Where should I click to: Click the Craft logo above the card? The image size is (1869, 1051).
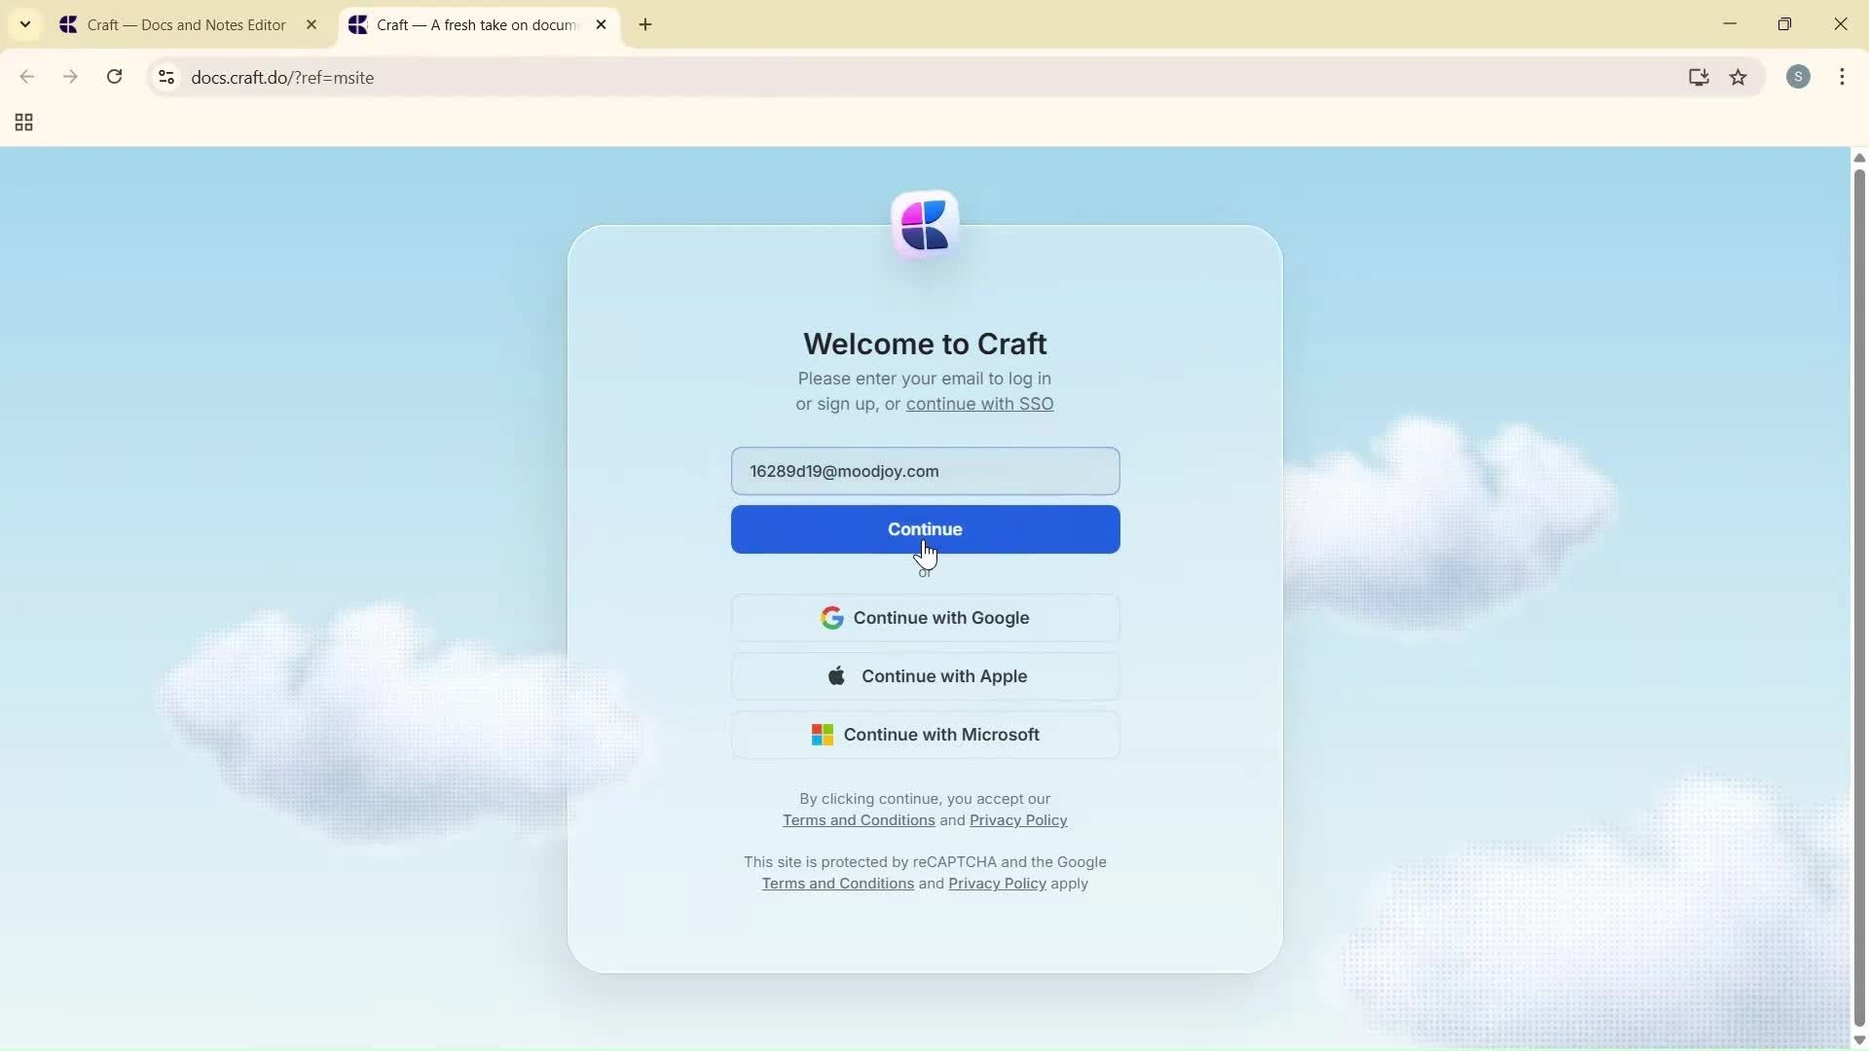(924, 224)
